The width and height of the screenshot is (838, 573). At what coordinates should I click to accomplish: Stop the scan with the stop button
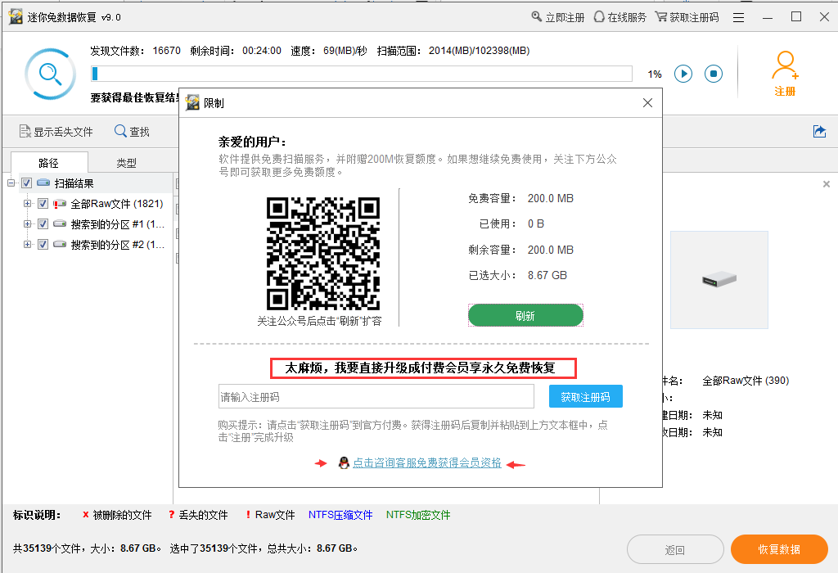tap(714, 74)
